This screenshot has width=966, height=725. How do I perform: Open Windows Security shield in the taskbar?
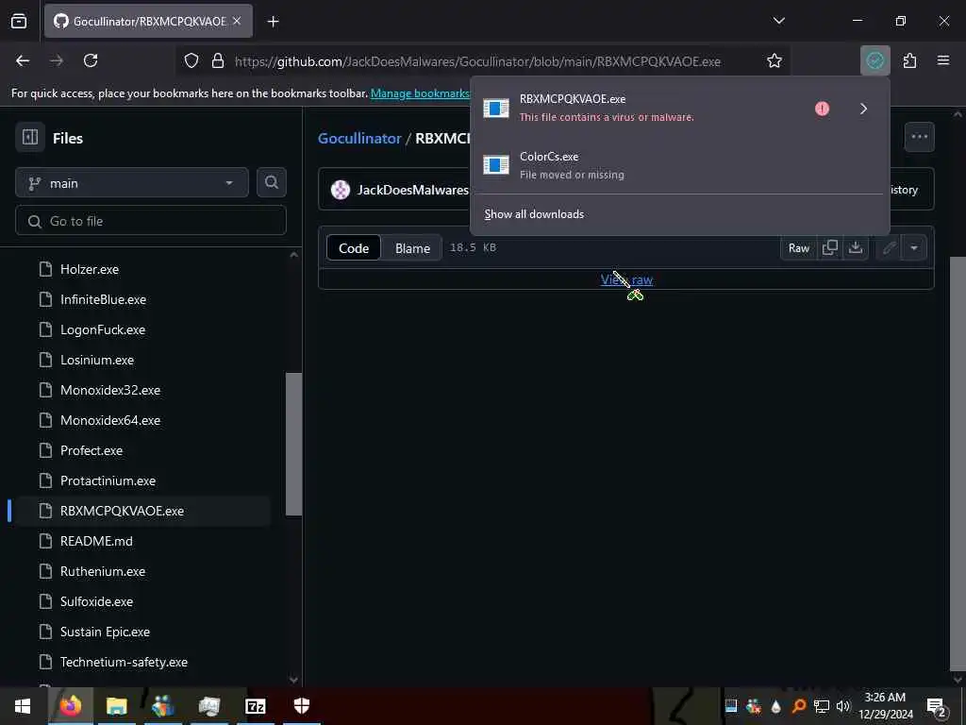click(x=301, y=706)
